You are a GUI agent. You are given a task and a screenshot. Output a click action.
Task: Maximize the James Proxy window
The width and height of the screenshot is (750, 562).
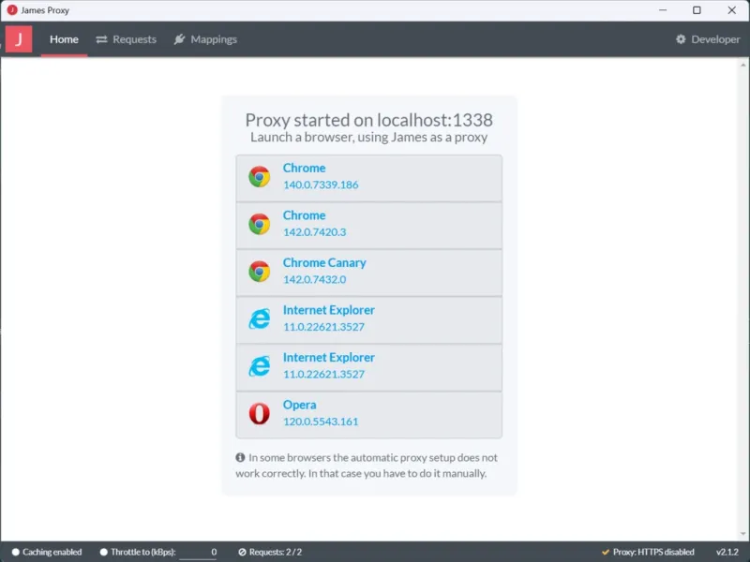697,10
